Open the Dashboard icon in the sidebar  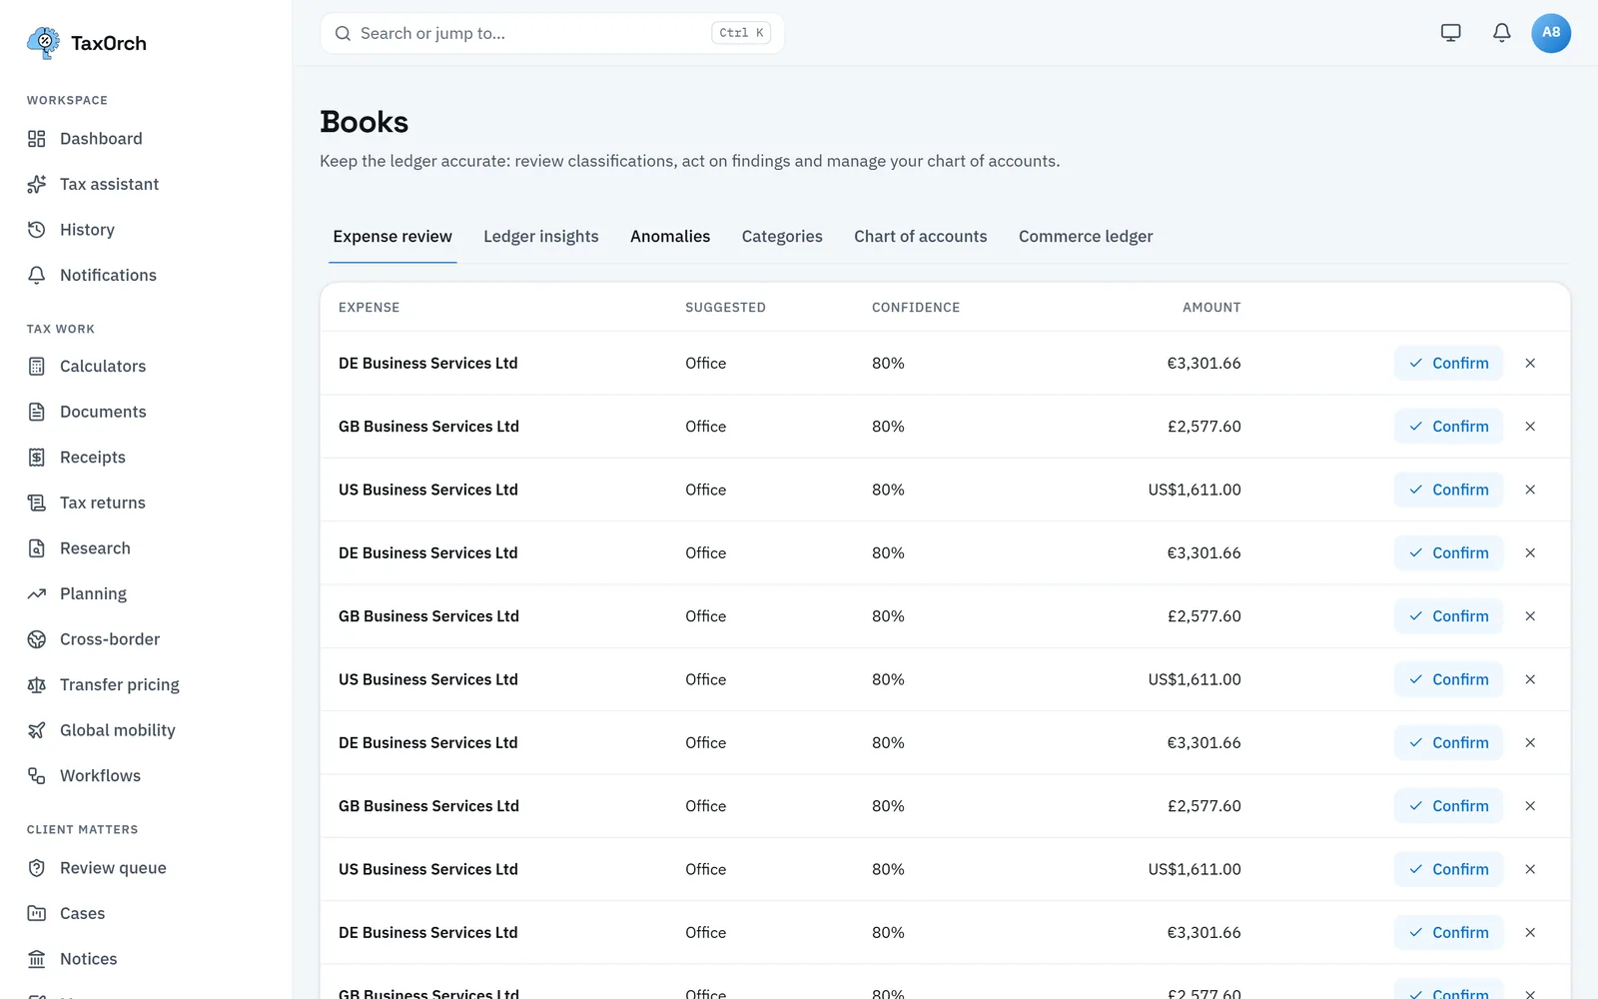coord(37,139)
